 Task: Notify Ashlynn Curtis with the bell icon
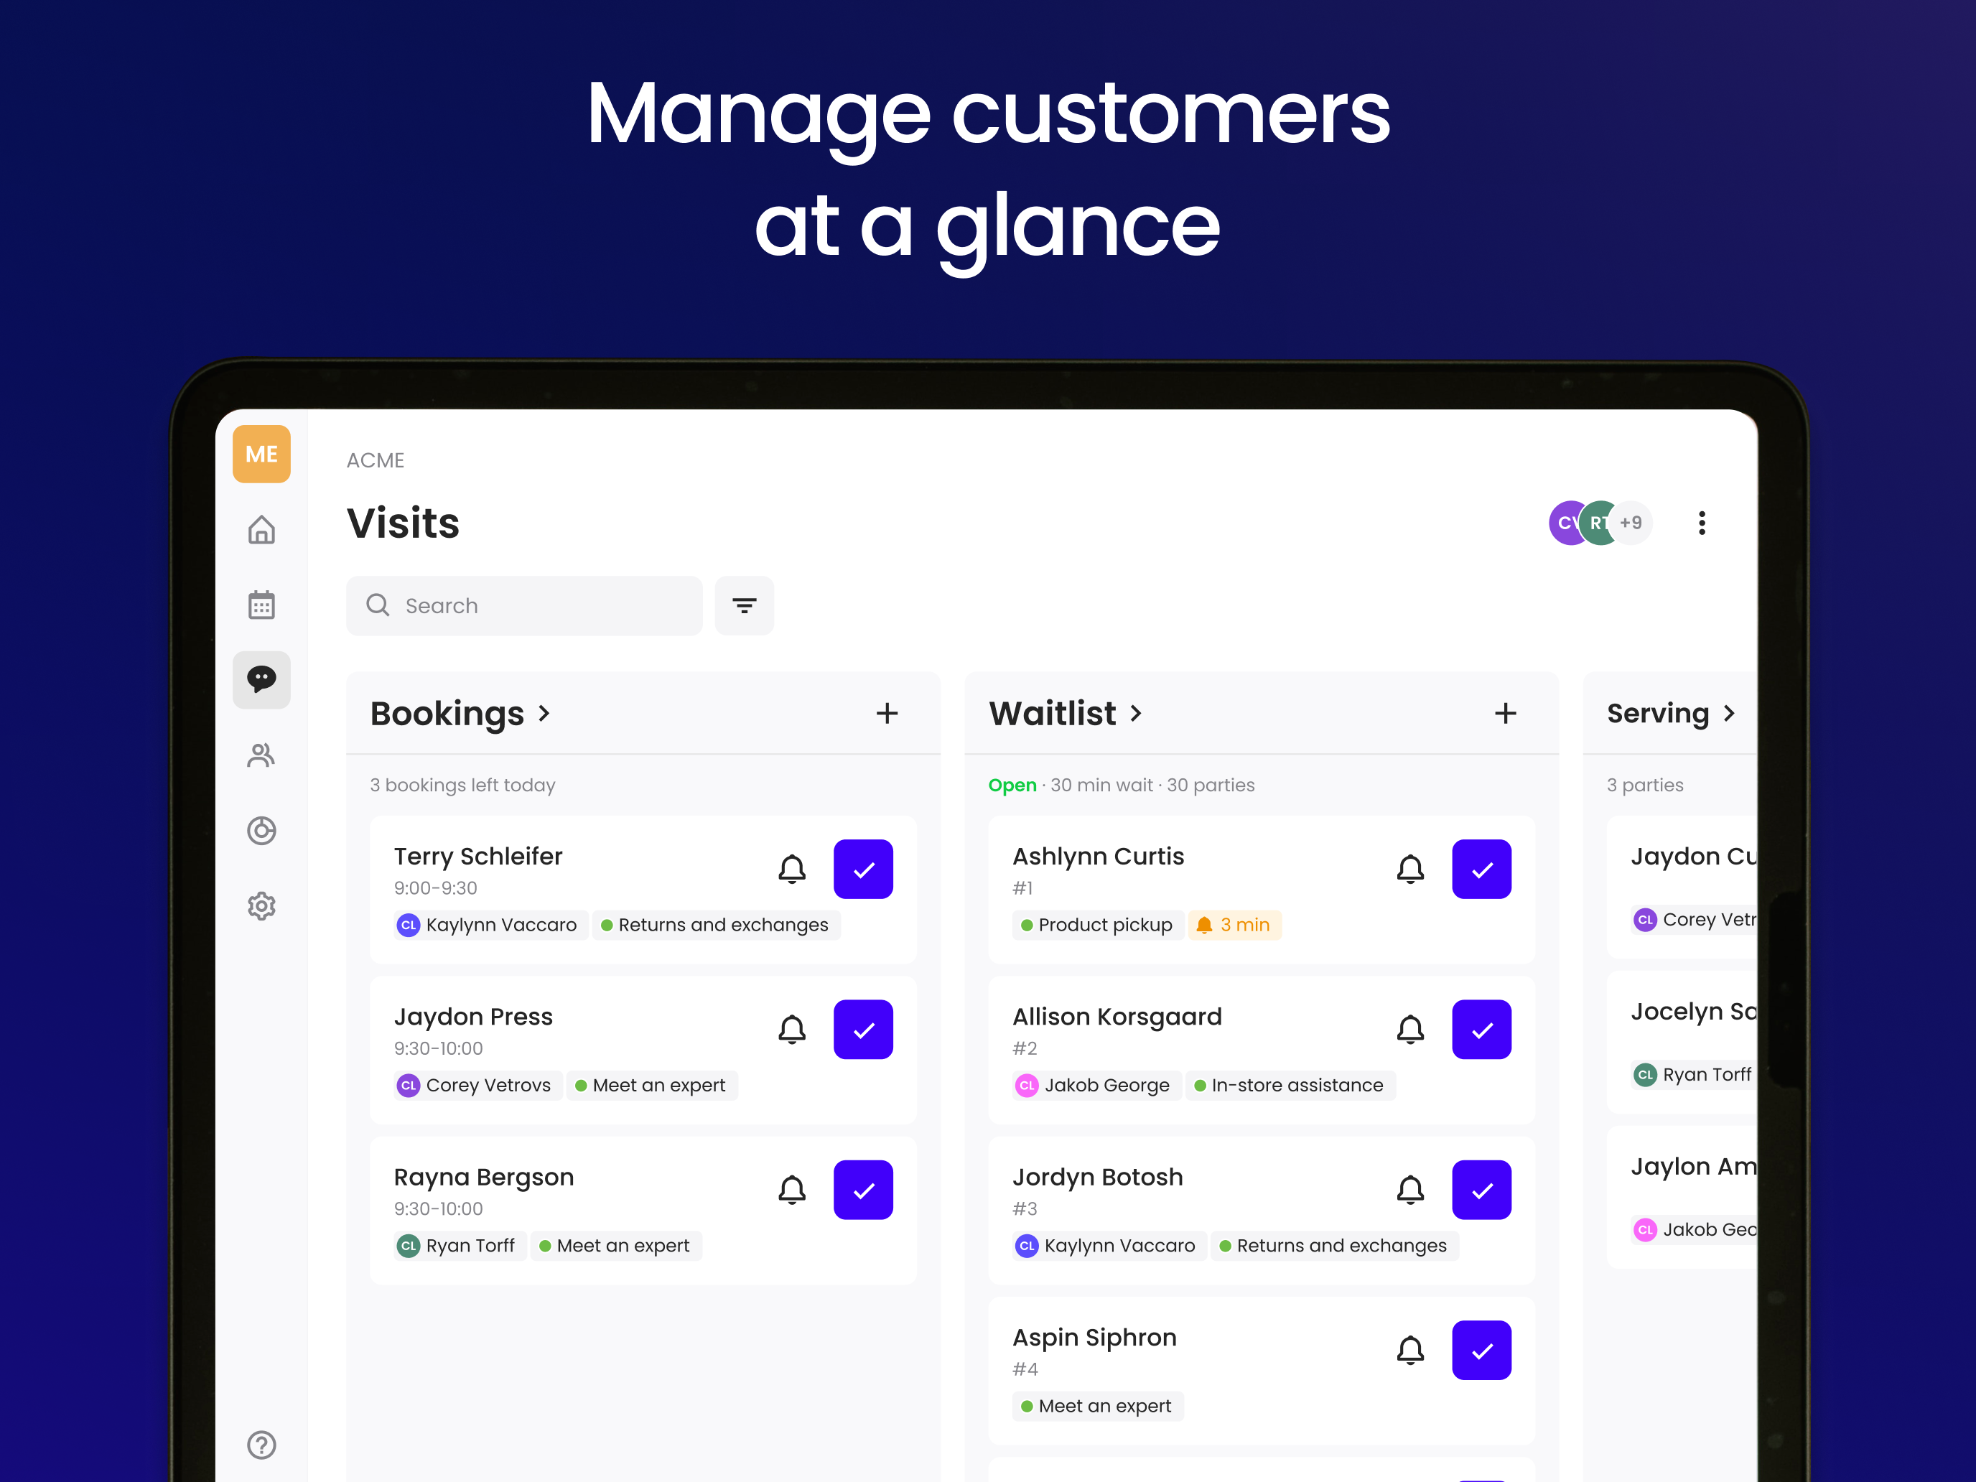click(x=1409, y=870)
